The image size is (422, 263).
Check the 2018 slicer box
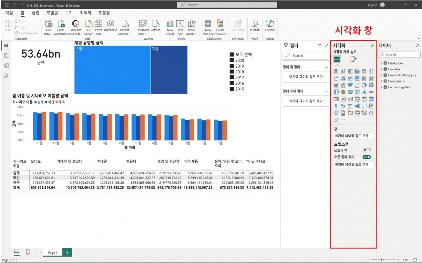click(232, 72)
